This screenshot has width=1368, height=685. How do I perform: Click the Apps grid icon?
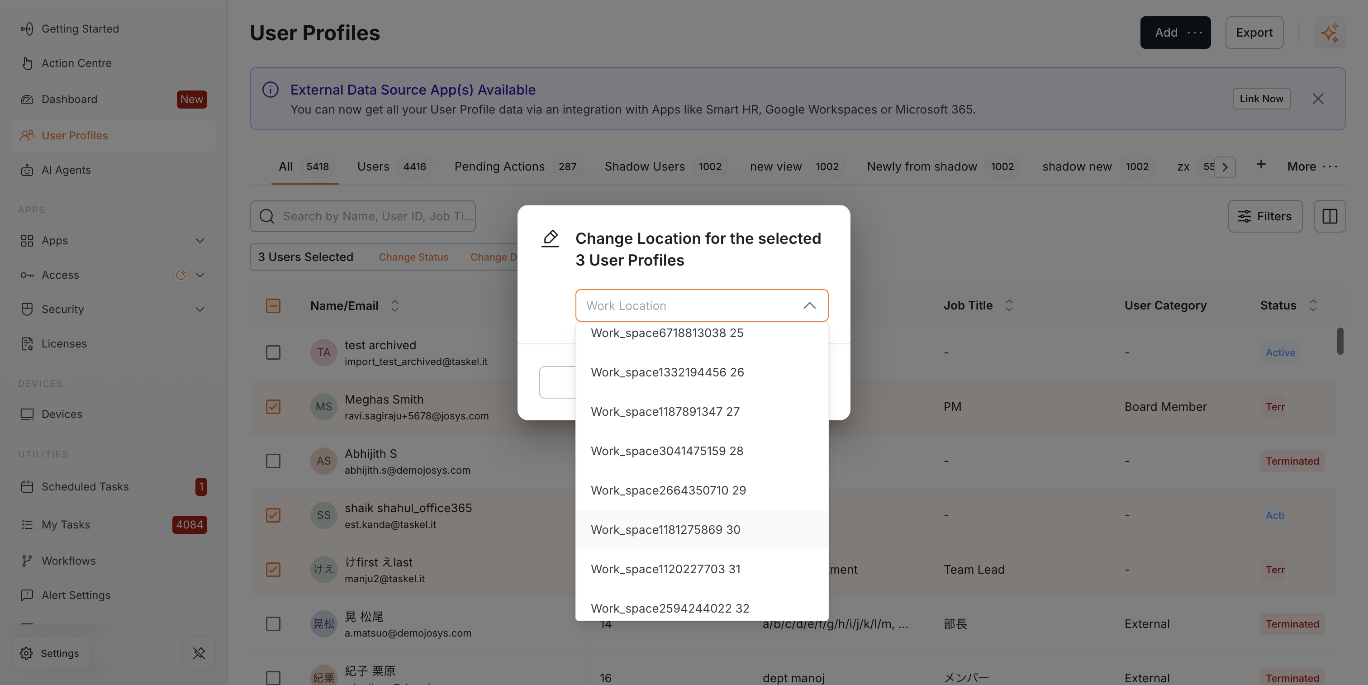[x=27, y=241]
